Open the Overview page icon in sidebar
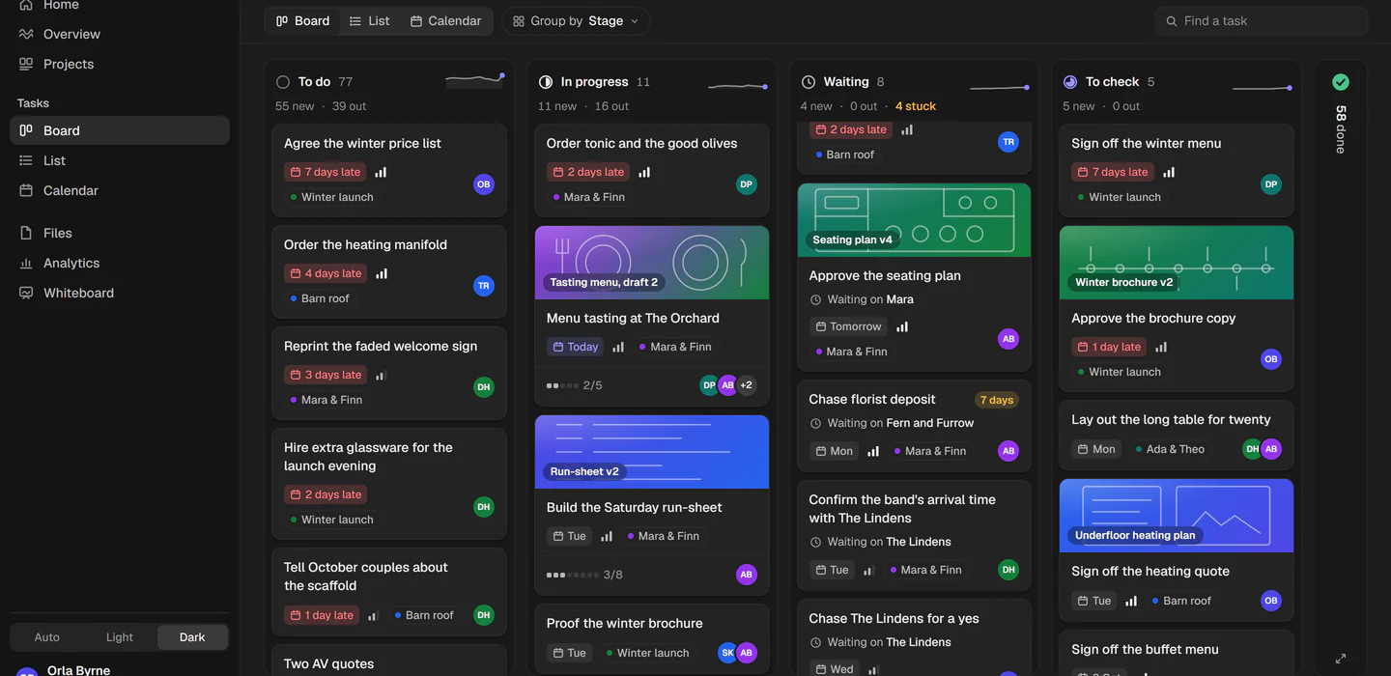The image size is (1391, 676). pos(26,34)
